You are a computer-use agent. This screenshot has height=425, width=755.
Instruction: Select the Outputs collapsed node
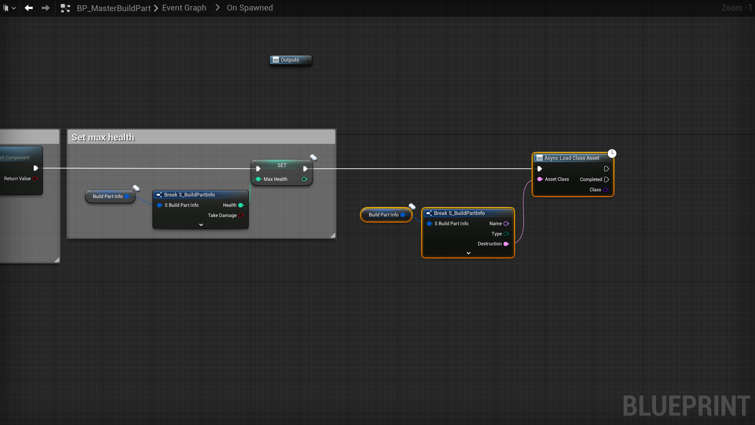pos(290,60)
